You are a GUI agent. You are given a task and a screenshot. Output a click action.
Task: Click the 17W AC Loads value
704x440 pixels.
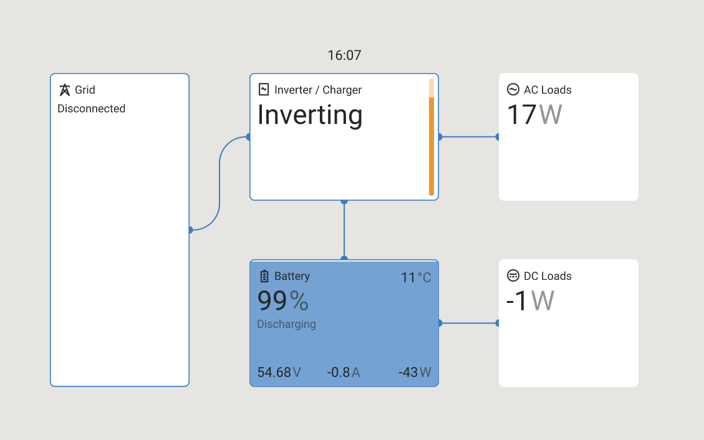coord(534,115)
